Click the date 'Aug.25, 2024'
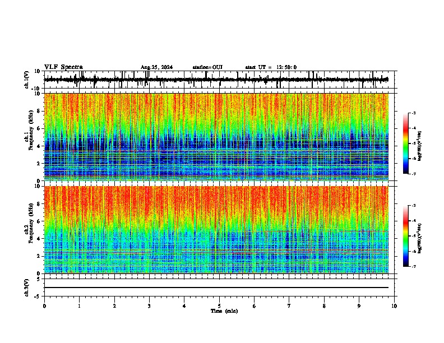Viewport: 444px width, 343px height. point(156,67)
